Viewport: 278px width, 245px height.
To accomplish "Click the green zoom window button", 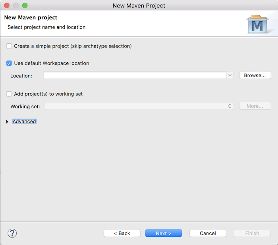I will 25,6.
